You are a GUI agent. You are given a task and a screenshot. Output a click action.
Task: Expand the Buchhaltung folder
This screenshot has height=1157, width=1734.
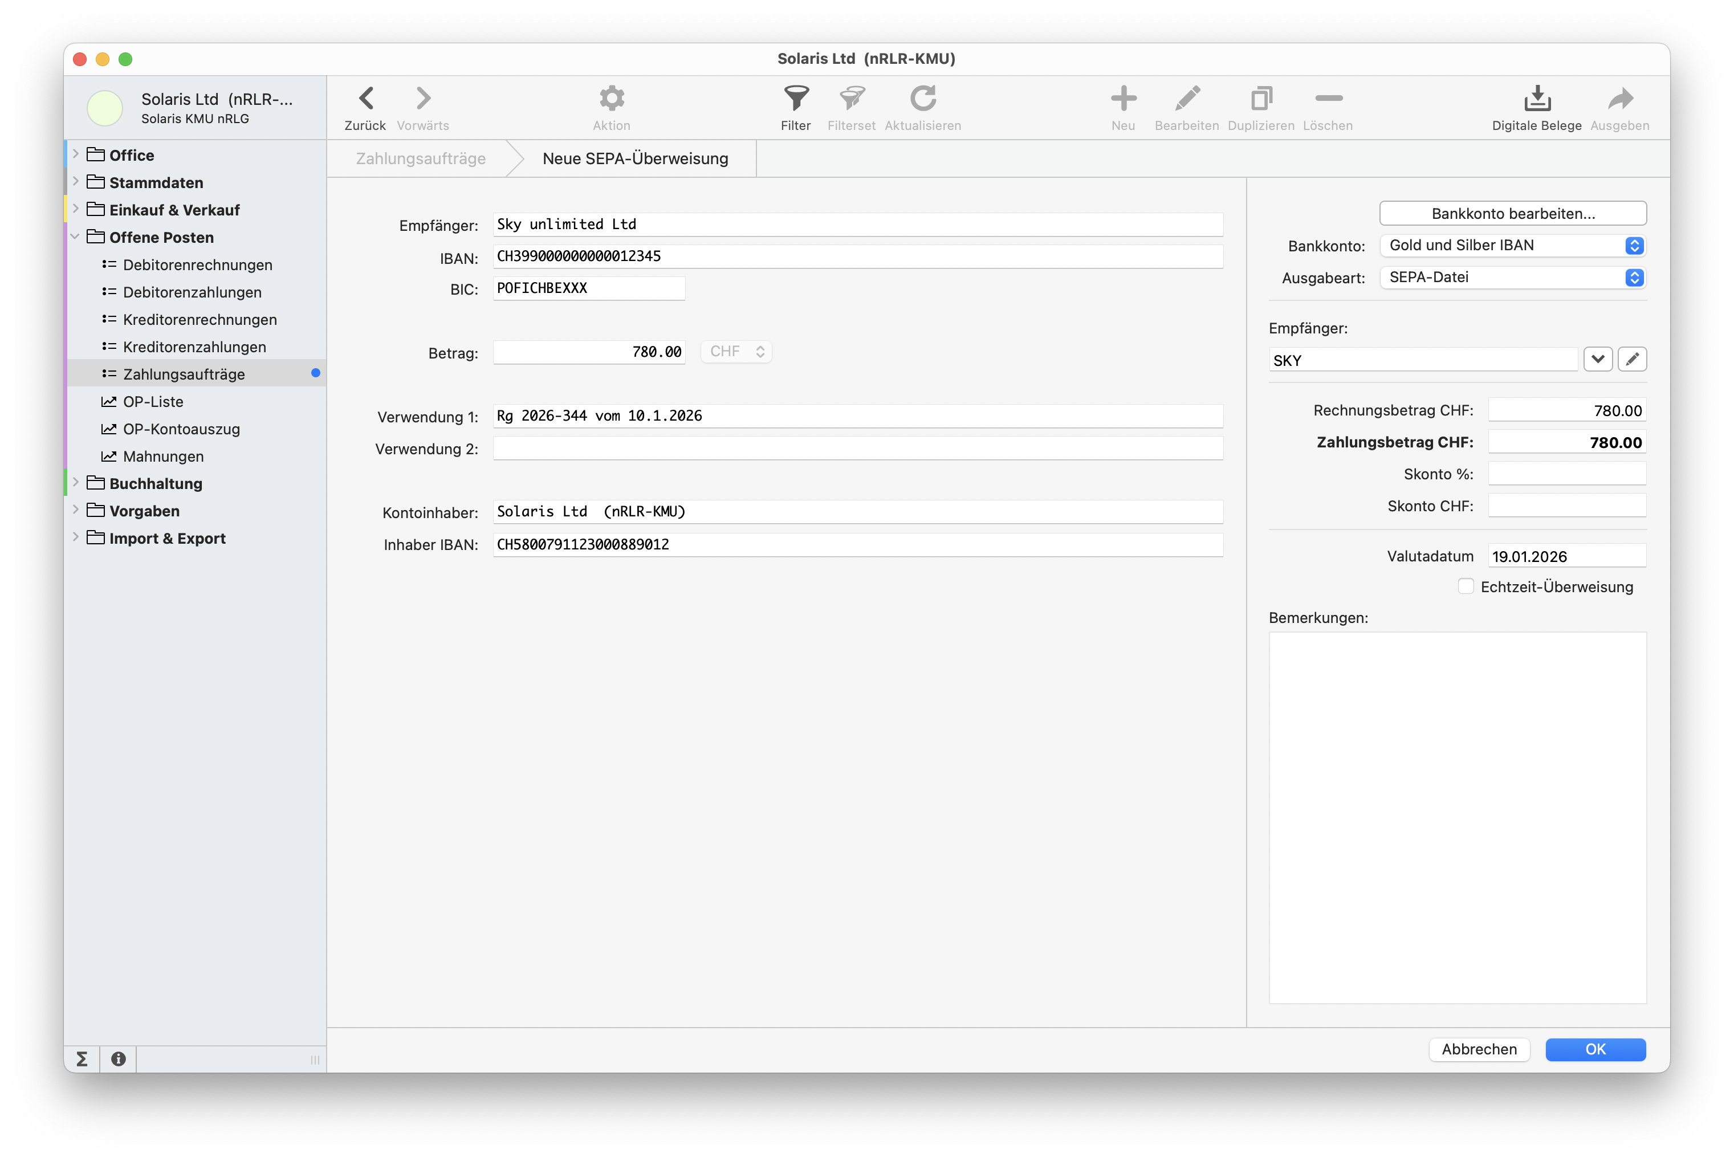click(x=75, y=483)
